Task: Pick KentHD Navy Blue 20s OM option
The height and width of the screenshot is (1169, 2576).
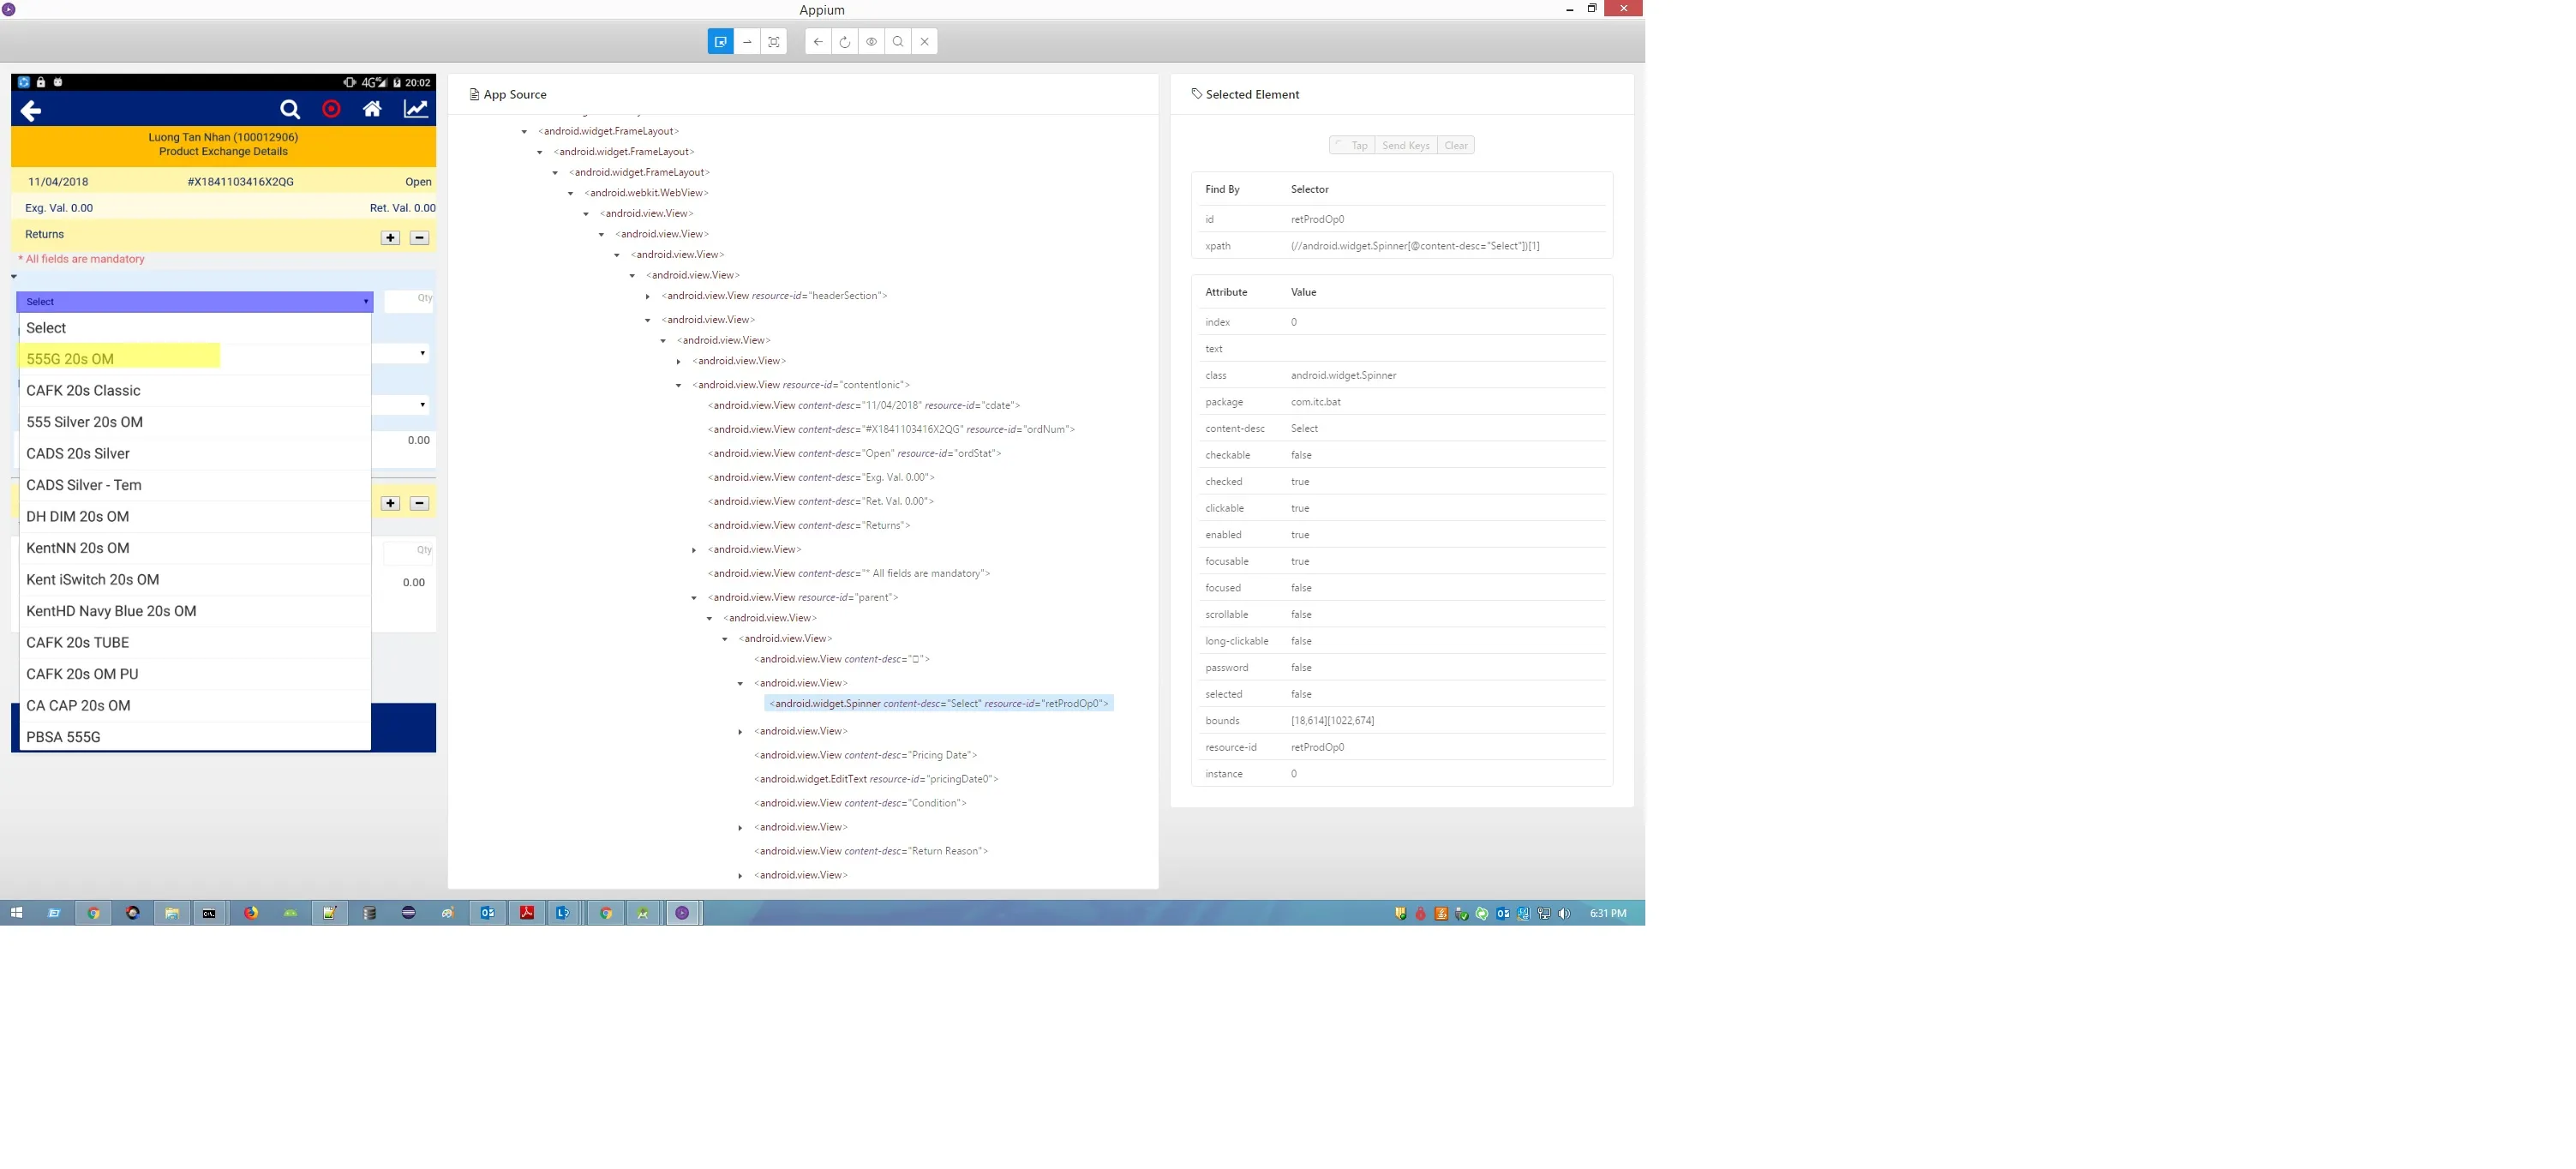Action: pos(111,611)
